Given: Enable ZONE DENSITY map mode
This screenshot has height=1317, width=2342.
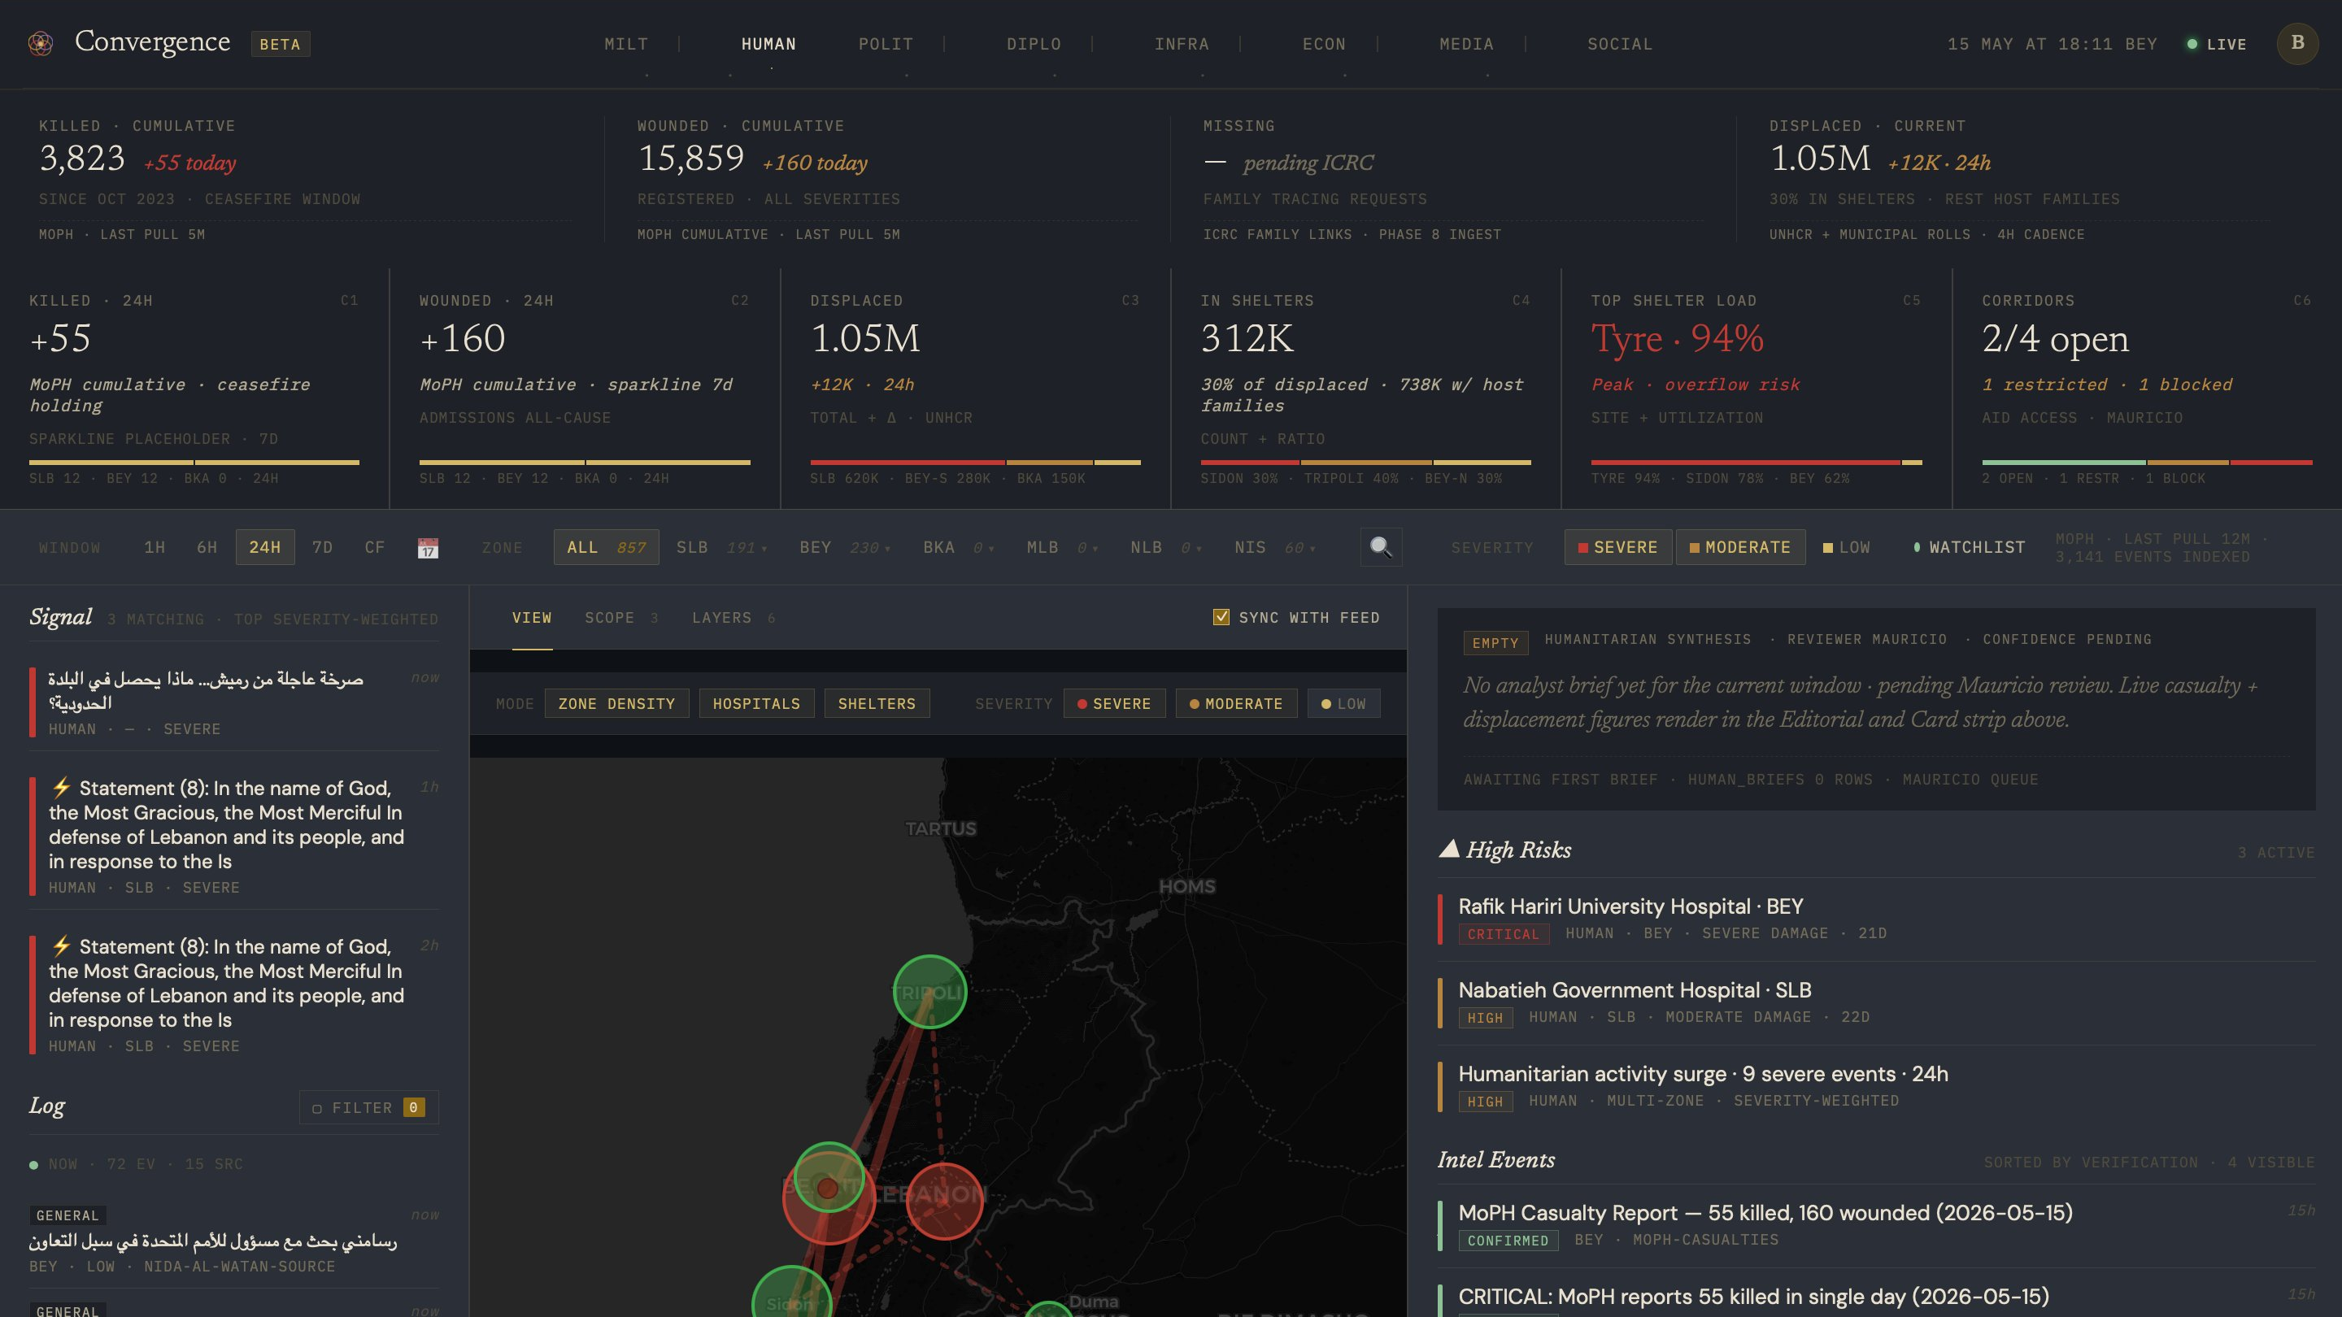Looking at the screenshot, I should [616, 703].
